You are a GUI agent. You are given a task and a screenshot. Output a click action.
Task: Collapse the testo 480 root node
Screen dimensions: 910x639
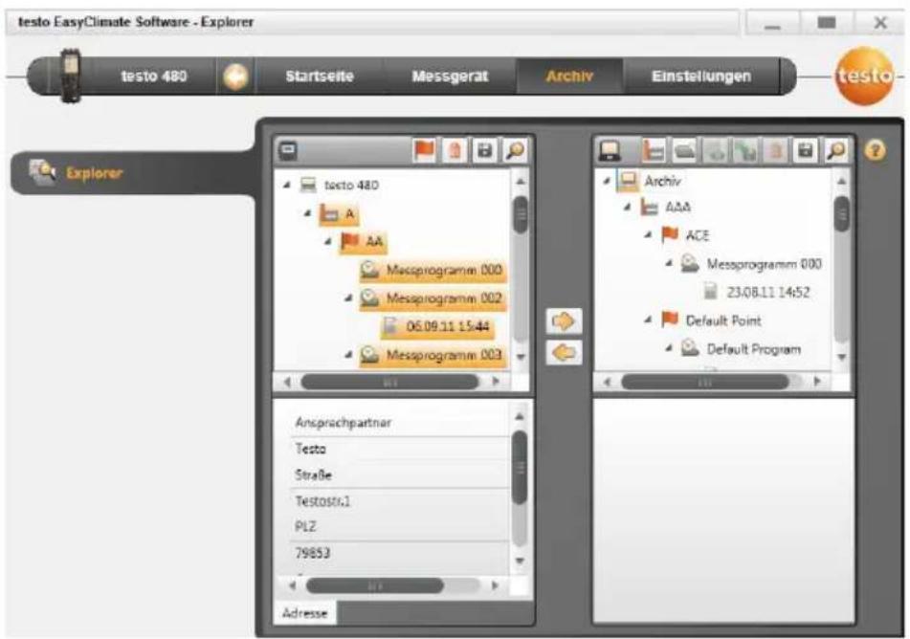coord(287,186)
